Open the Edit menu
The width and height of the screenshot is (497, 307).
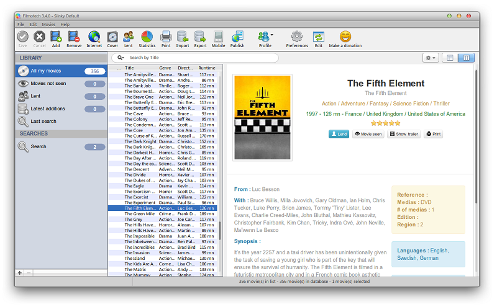(x=33, y=24)
